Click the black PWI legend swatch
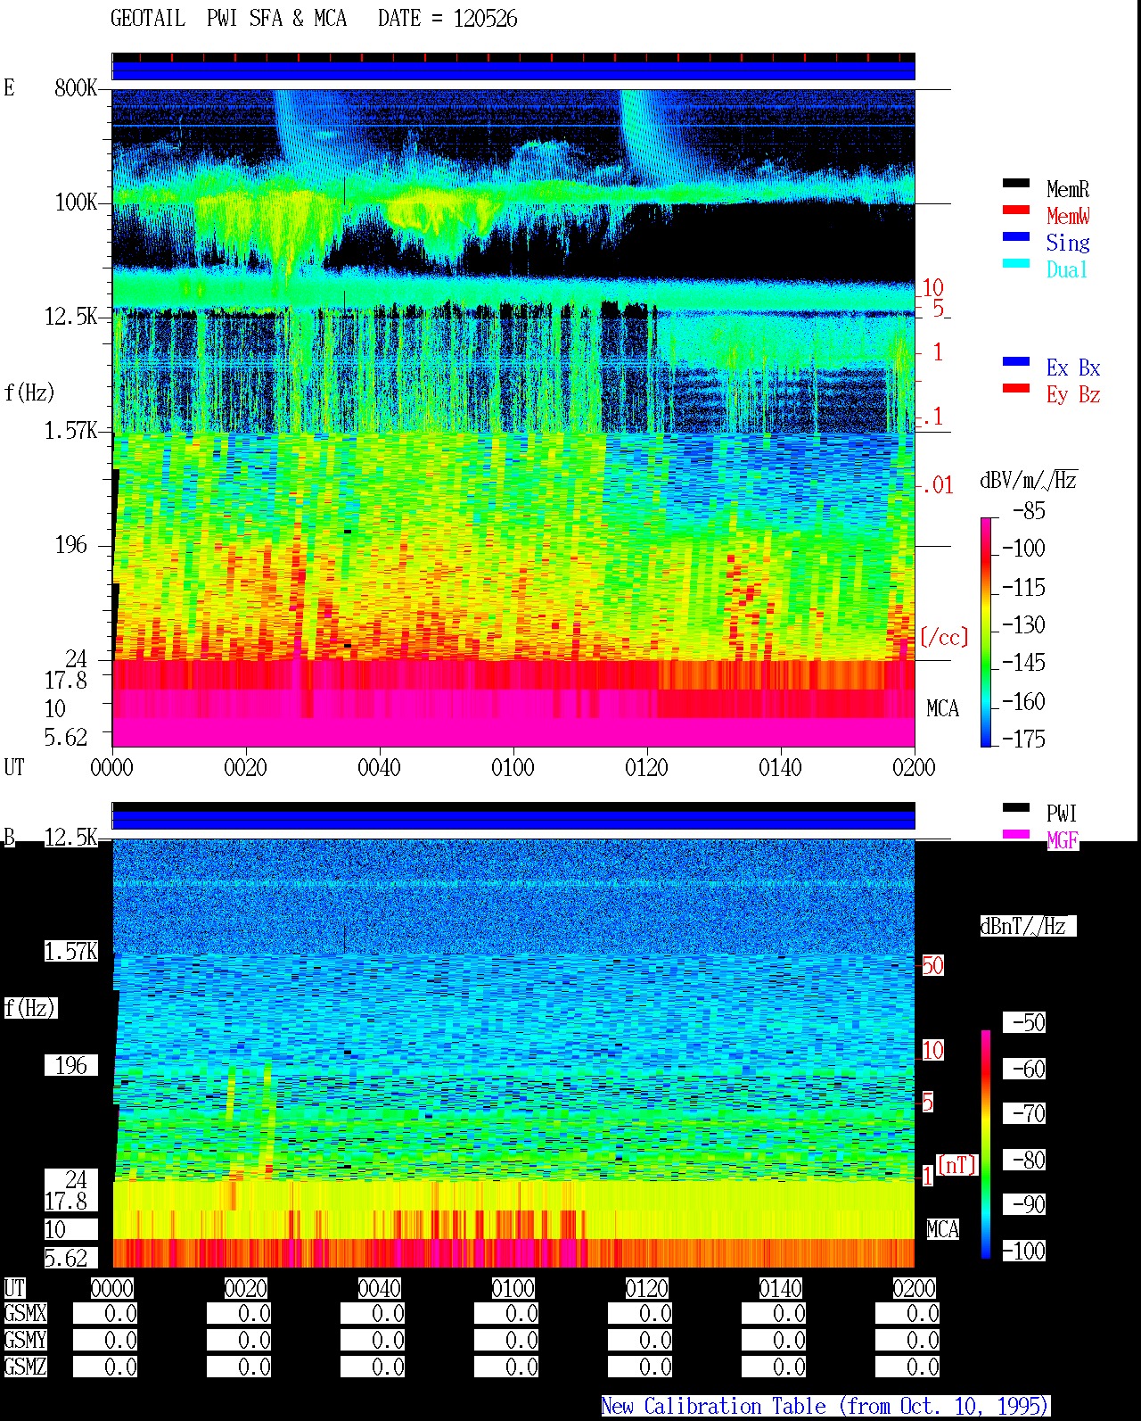The height and width of the screenshot is (1421, 1141). pos(1015,807)
